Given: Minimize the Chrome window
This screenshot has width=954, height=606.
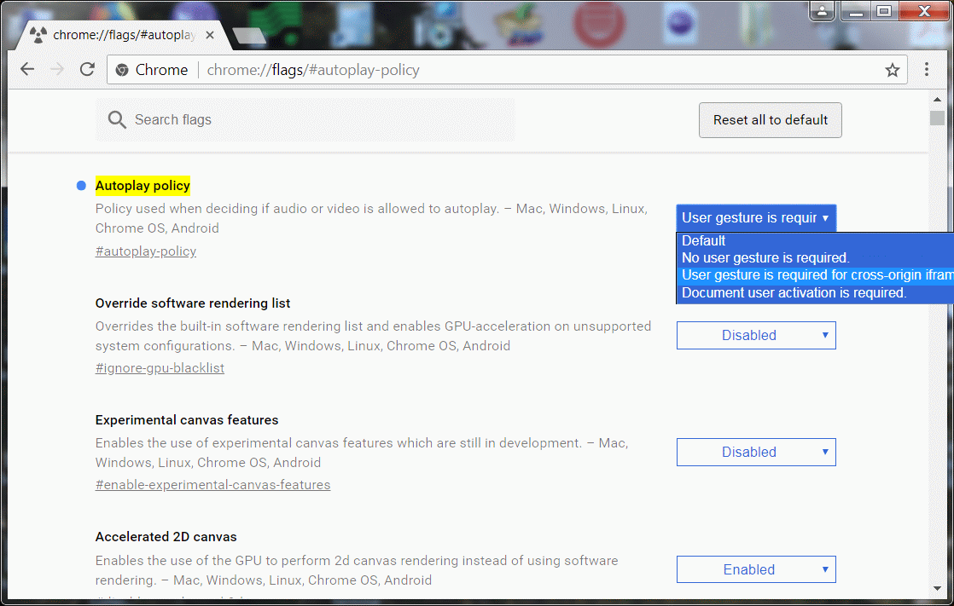Looking at the screenshot, I should pos(856,11).
